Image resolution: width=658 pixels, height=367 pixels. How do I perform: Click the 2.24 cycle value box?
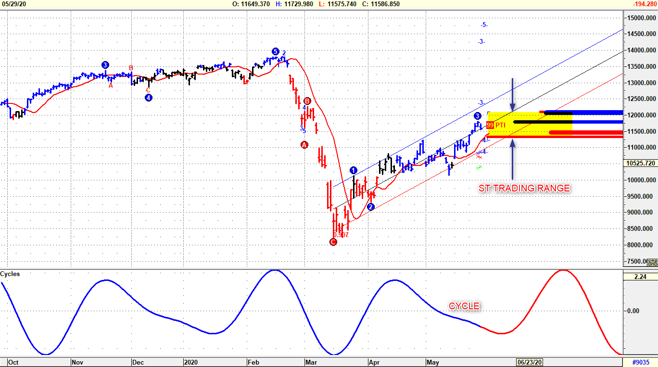[x=640, y=277]
